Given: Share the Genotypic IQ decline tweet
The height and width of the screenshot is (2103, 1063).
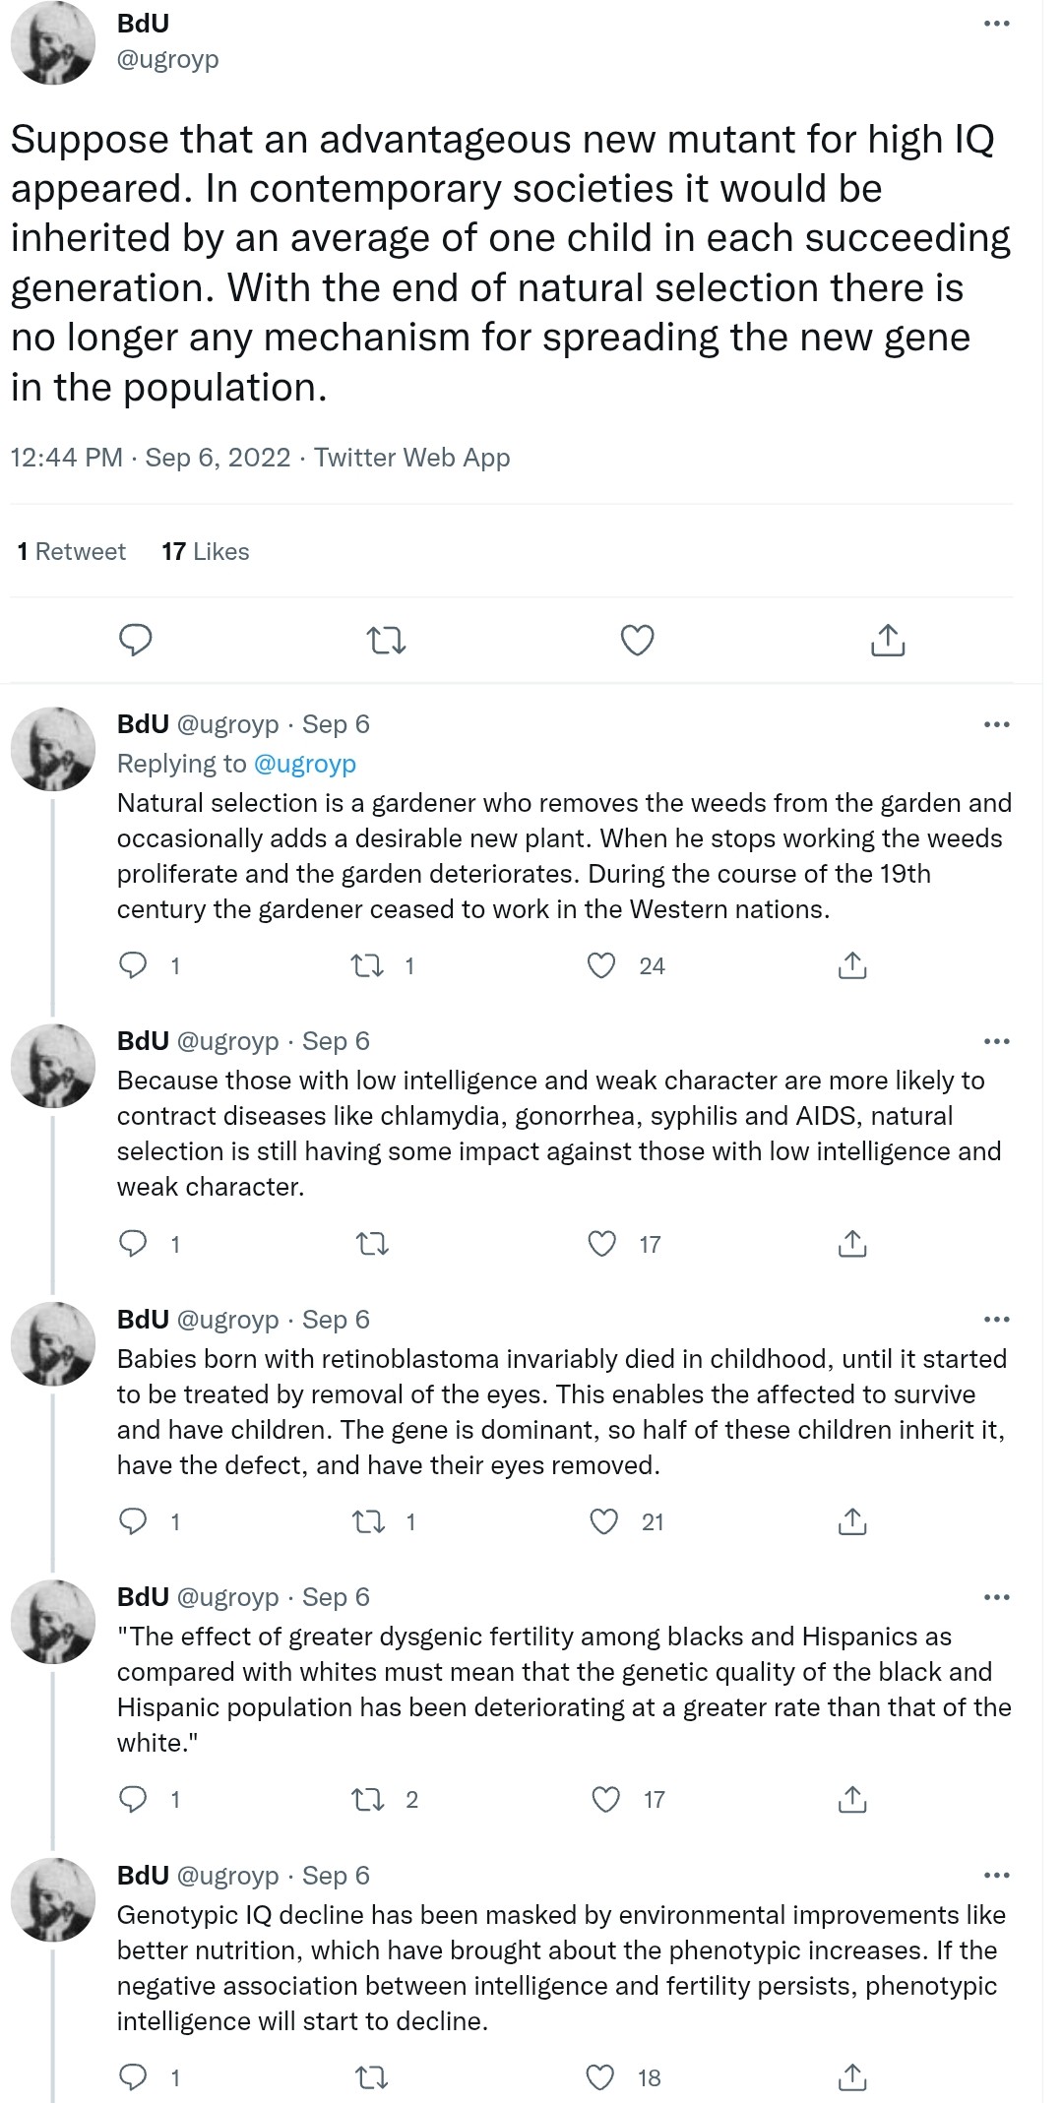Looking at the screenshot, I should pos(852,2077).
